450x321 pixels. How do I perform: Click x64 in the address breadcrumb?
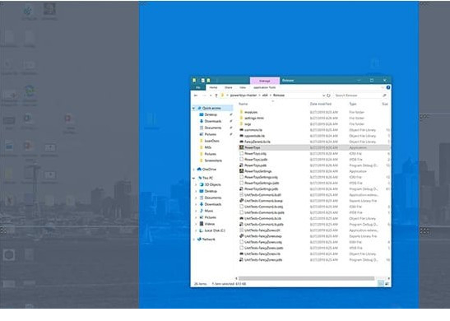click(x=265, y=95)
